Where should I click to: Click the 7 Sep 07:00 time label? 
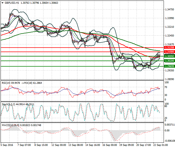tap(24, 145)
